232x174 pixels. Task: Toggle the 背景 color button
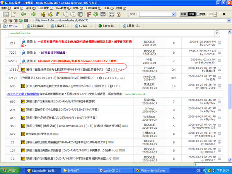click(191, 14)
